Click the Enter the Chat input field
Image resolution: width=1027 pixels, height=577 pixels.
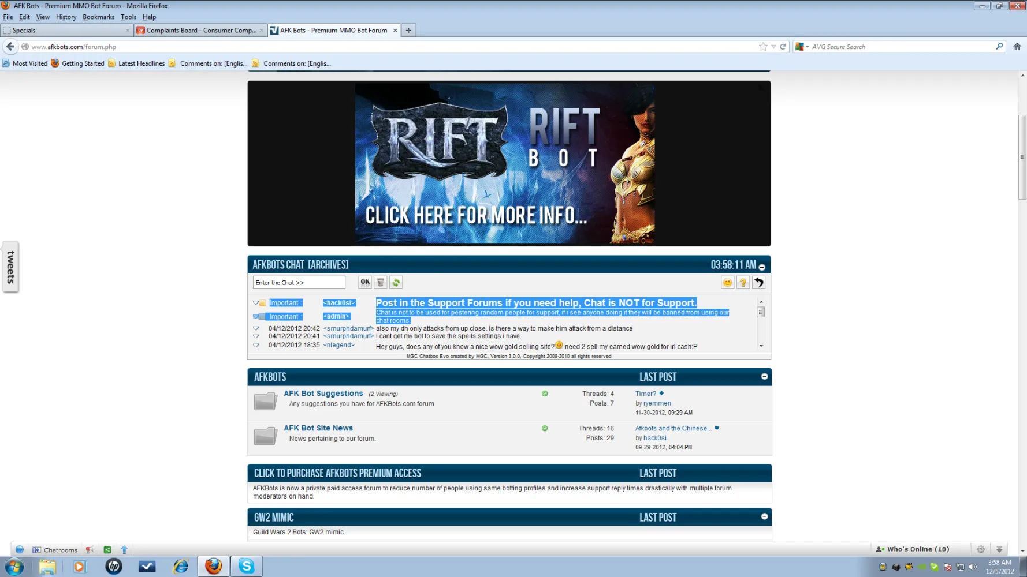click(299, 282)
